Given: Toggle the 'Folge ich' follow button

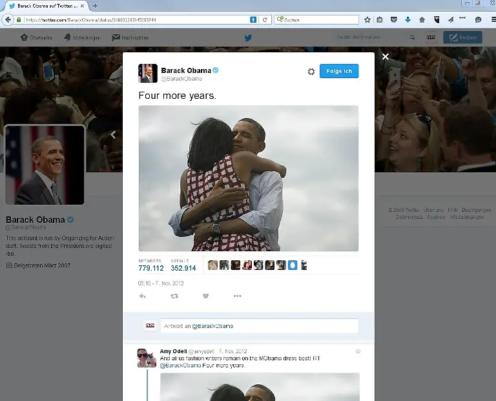Looking at the screenshot, I should coord(338,71).
